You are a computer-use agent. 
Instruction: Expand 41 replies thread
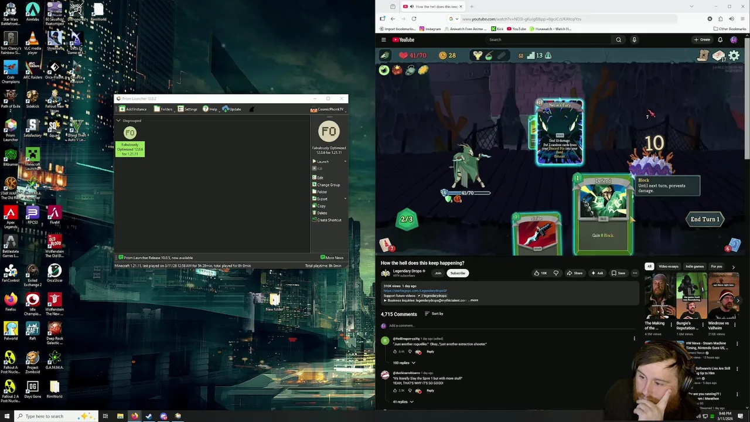[403, 402]
